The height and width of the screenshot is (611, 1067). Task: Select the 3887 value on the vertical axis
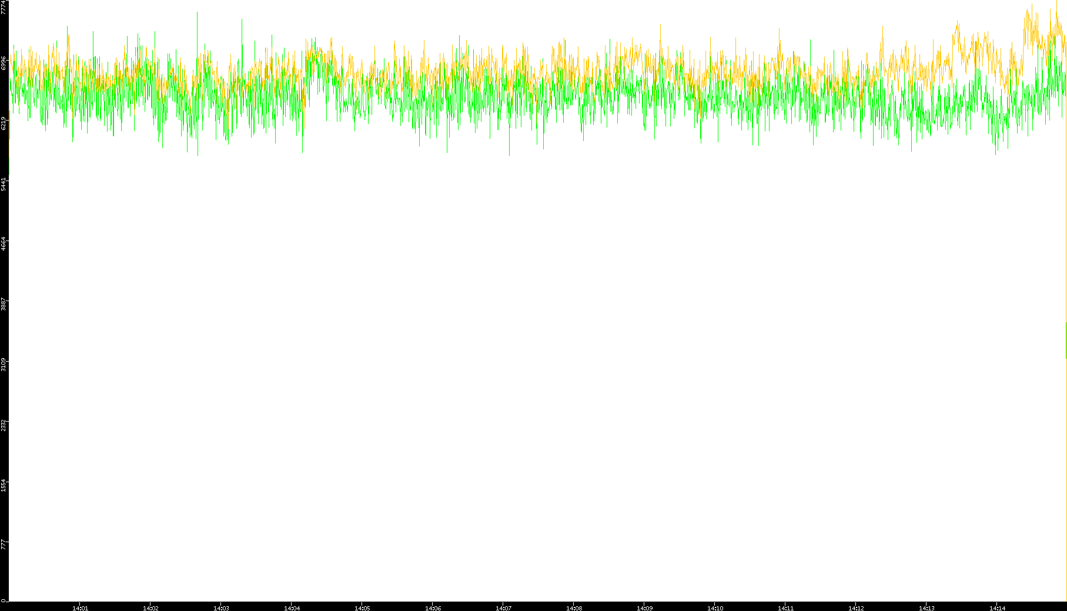4,304
